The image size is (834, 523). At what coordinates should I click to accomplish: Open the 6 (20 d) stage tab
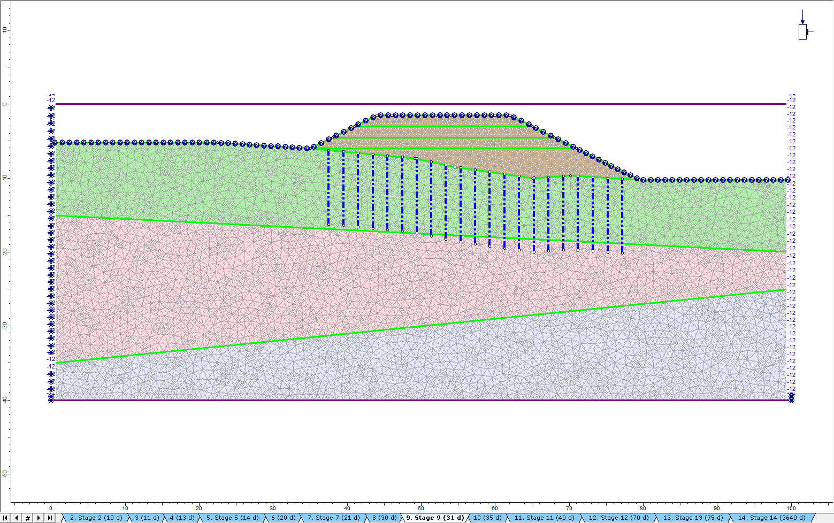coord(283,518)
